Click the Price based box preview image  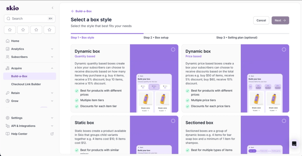click(265, 78)
